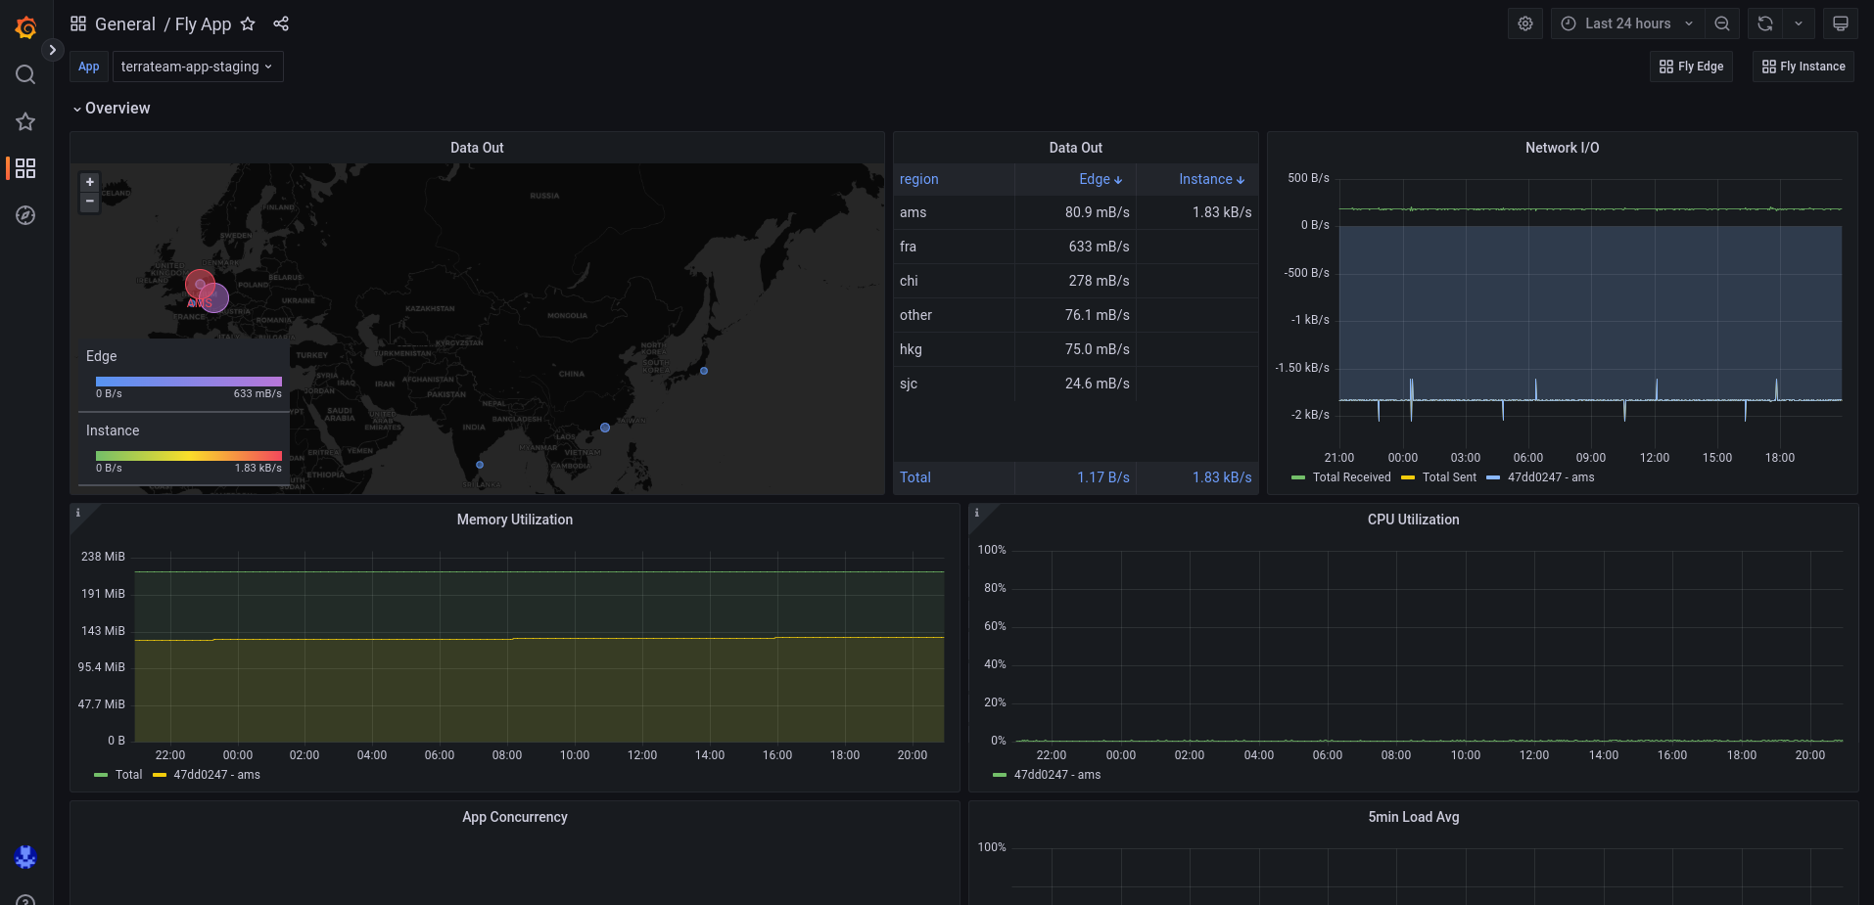Screen dimensions: 1874x905
Task: Select the ams row in Data Out table
Action: [1075, 212]
